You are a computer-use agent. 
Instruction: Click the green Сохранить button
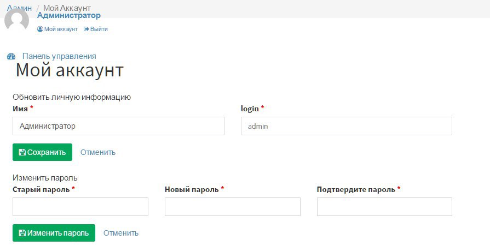click(x=42, y=152)
